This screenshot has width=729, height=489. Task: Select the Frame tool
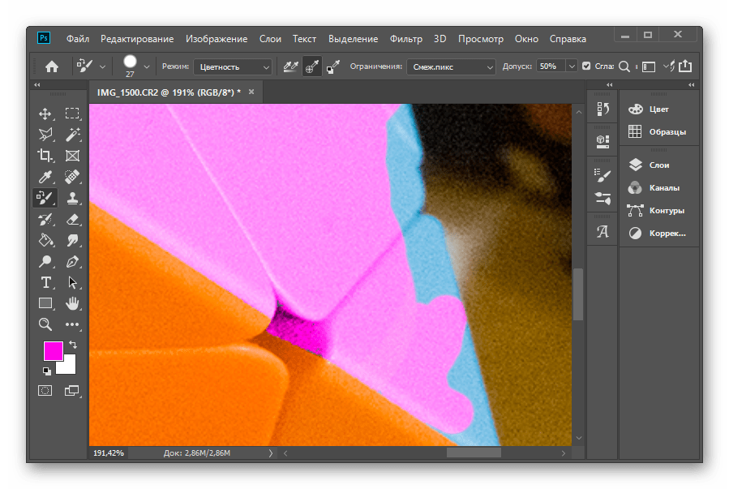point(72,156)
